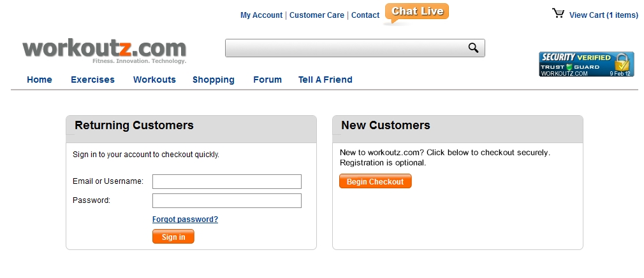Image resolution: width=644 pixels, height=278 pixels.
Task: Select Shopping in navigation bar
Action: (x=214, y=80)
